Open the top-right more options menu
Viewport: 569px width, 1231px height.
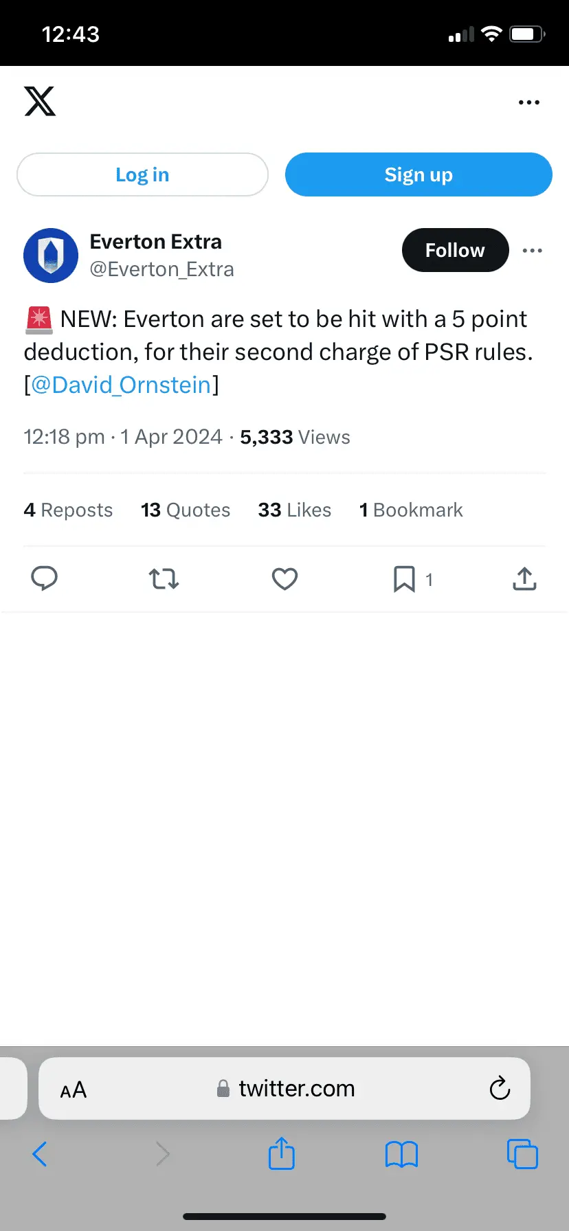coord(529,102)
